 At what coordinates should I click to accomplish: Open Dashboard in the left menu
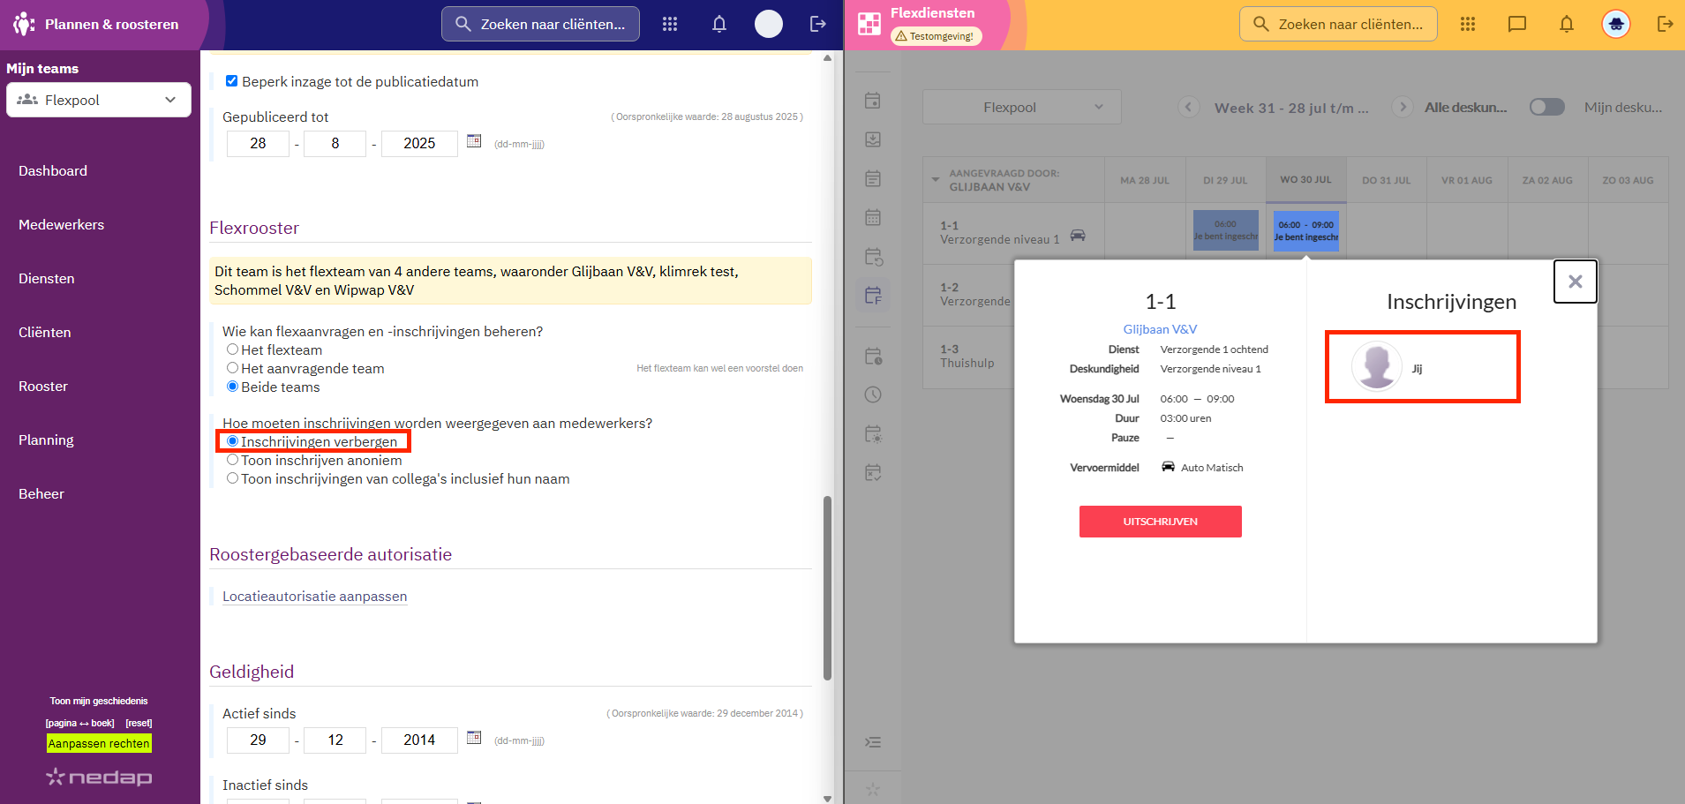(x=53, y=171)
